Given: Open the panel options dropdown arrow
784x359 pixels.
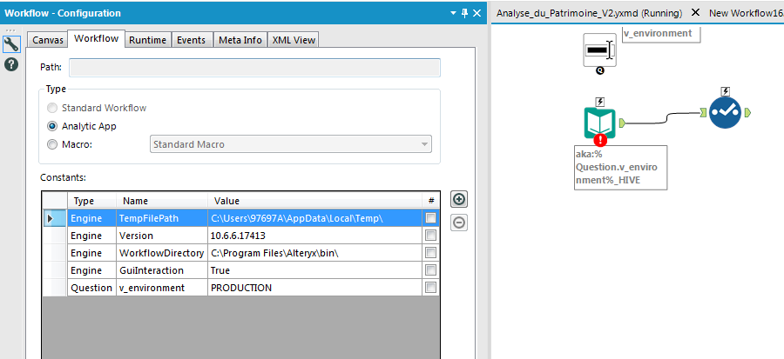Looking at the screenshot, I should [x=453, y=13].
